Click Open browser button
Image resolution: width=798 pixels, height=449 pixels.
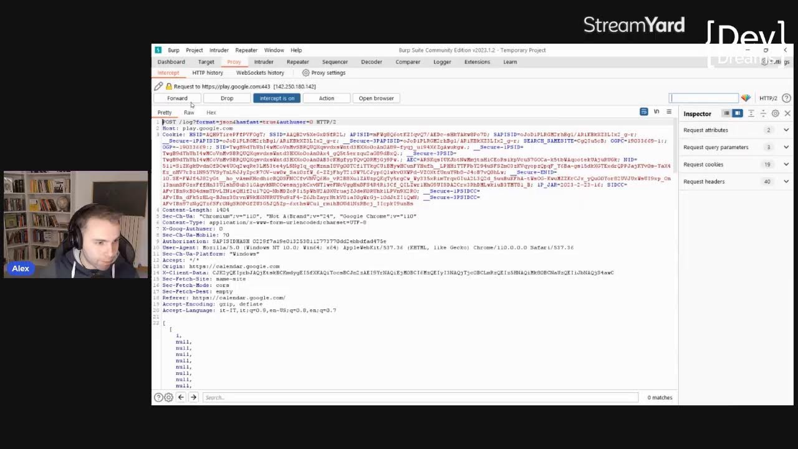click(376, 98)
